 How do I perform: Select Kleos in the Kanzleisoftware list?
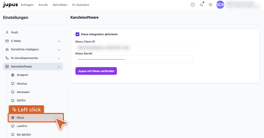[36, 118]
